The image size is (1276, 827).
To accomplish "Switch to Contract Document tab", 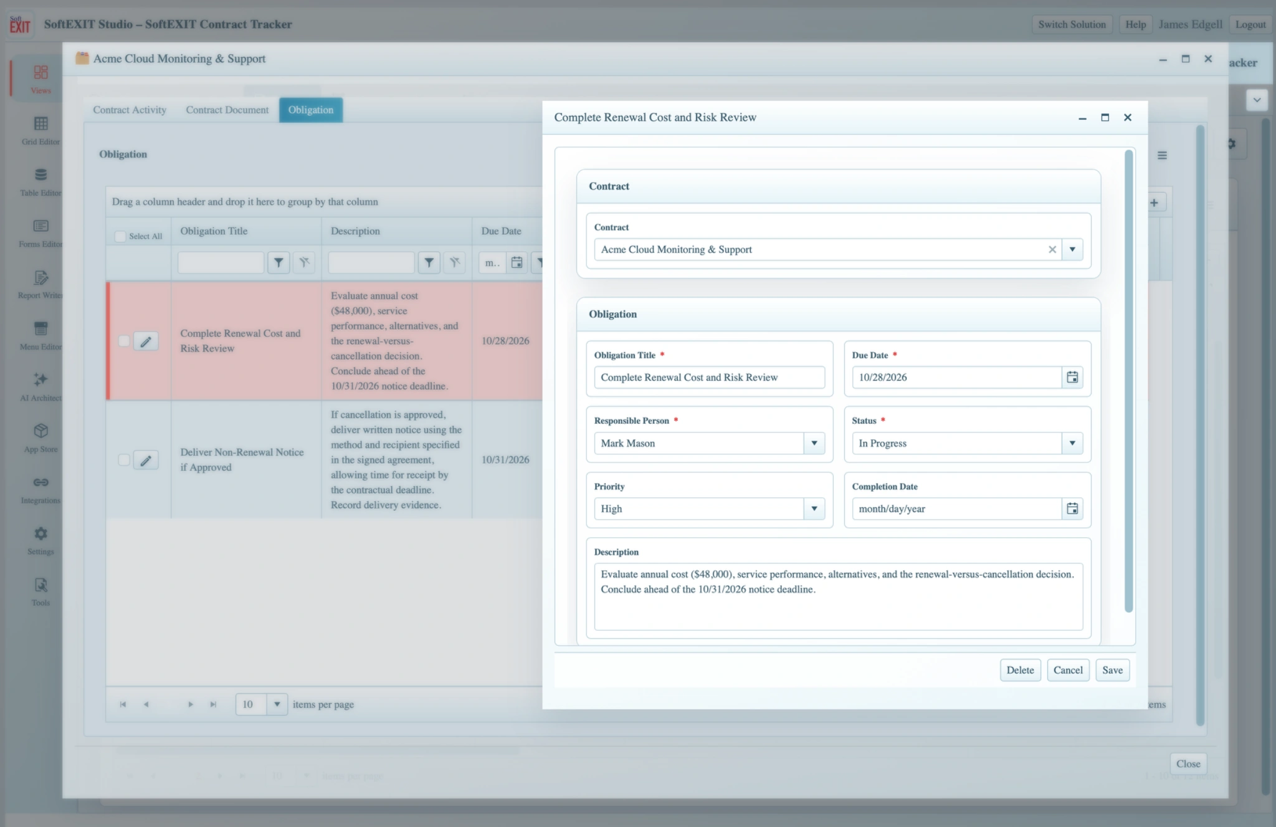I will pos(227,110).
